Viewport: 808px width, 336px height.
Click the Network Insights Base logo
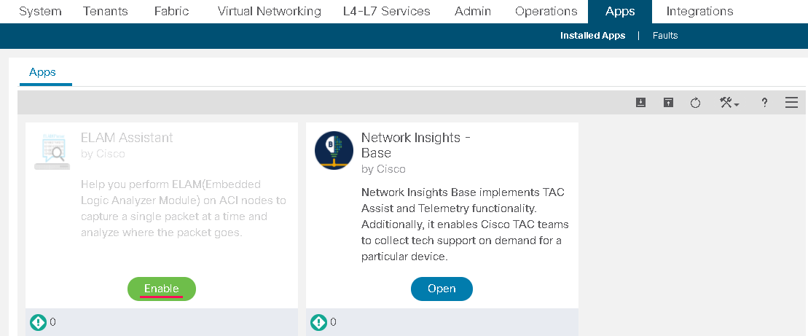[x=334, y=150]
